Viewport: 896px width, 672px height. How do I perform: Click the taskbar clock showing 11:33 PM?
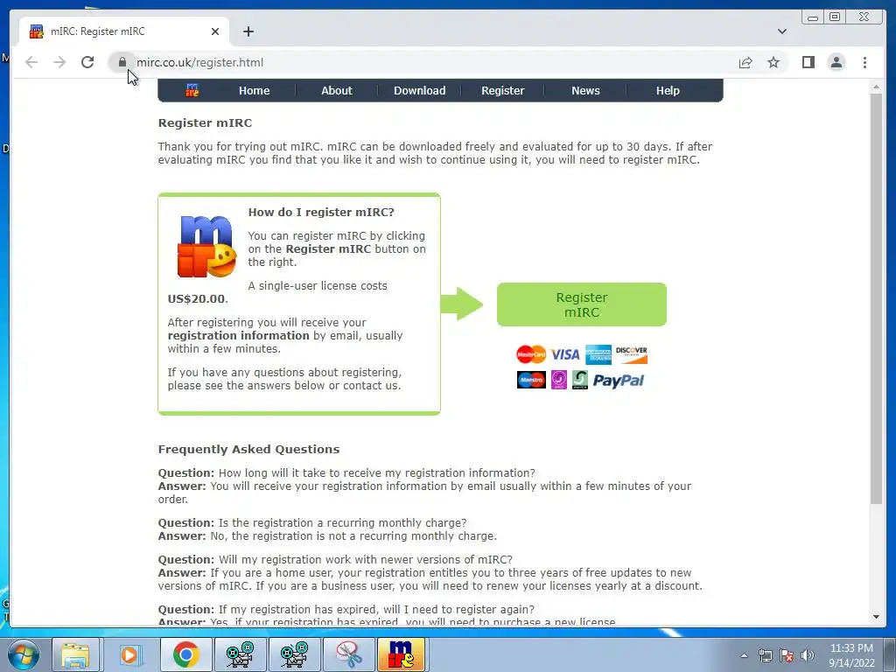tap(851, 655)
